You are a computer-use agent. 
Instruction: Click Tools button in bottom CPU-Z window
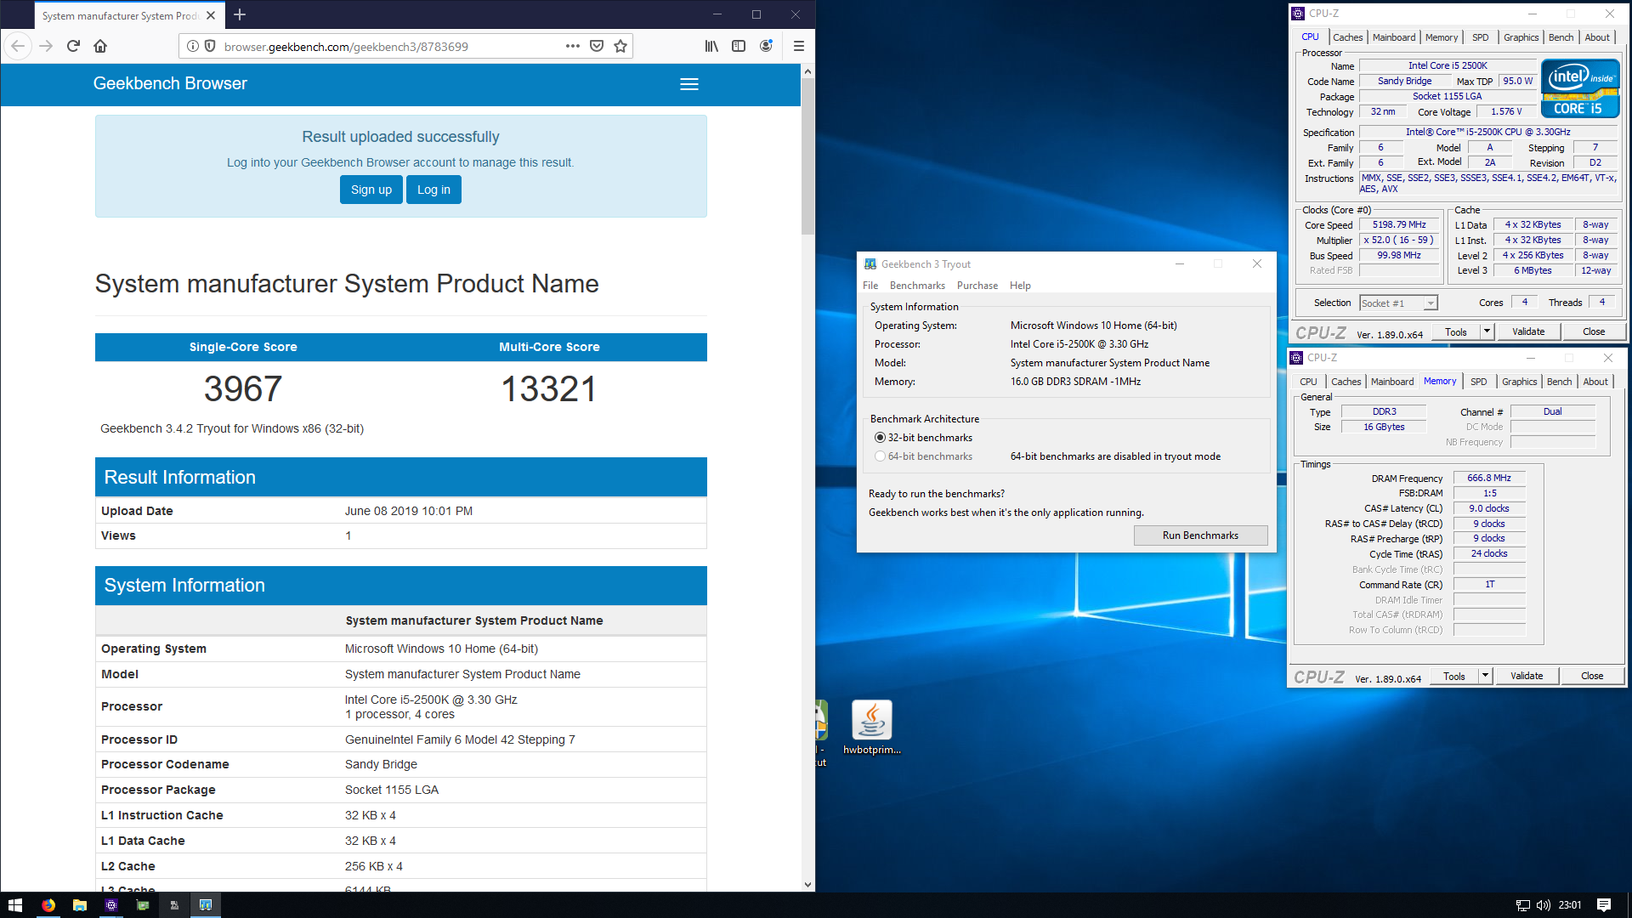click(1453, 676)
